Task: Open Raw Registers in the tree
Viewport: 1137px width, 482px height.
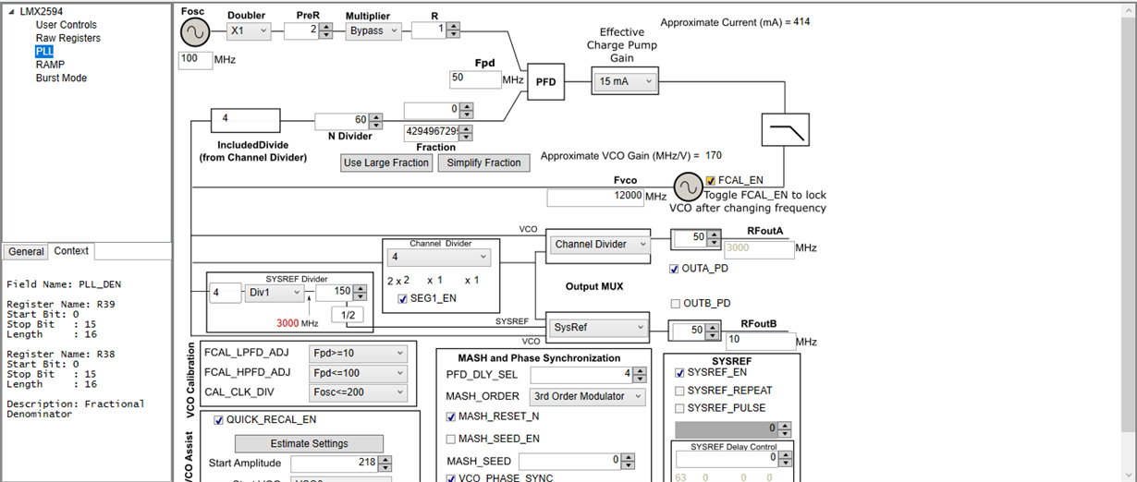Action: pyautogui.click(x=67, y=38)
